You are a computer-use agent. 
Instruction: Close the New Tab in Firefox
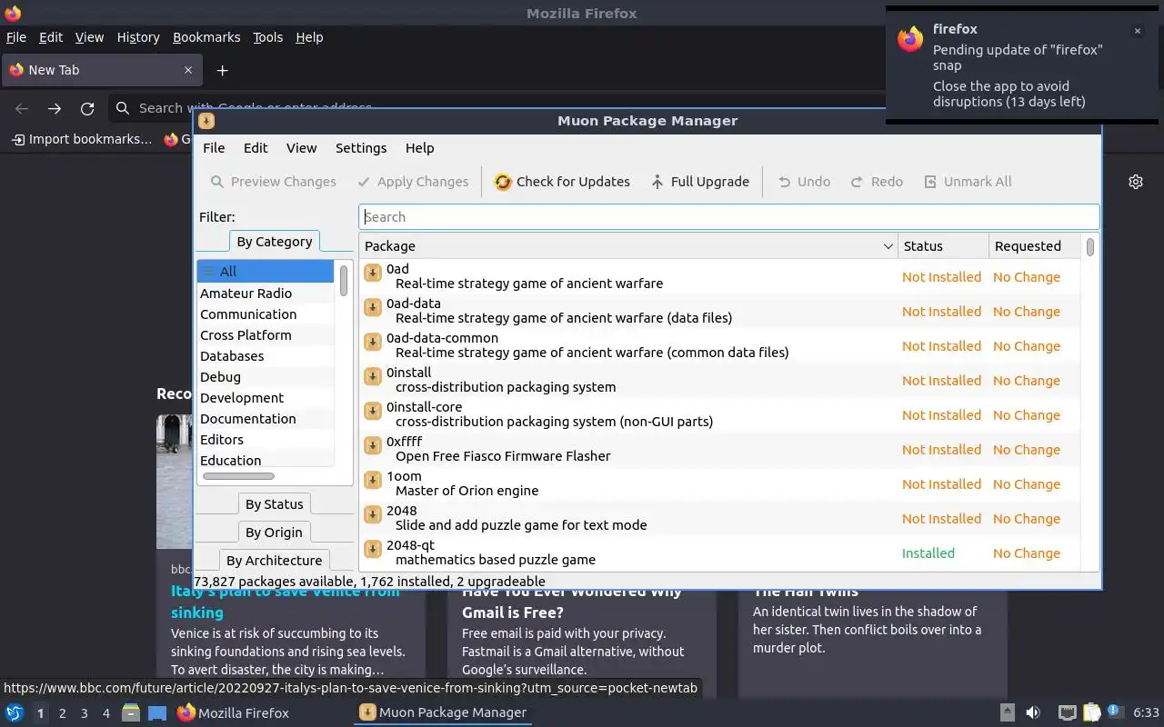click(x=188, y=70)
